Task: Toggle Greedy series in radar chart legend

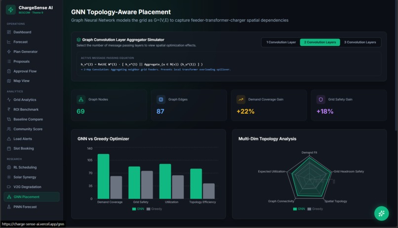Action: 315,209
